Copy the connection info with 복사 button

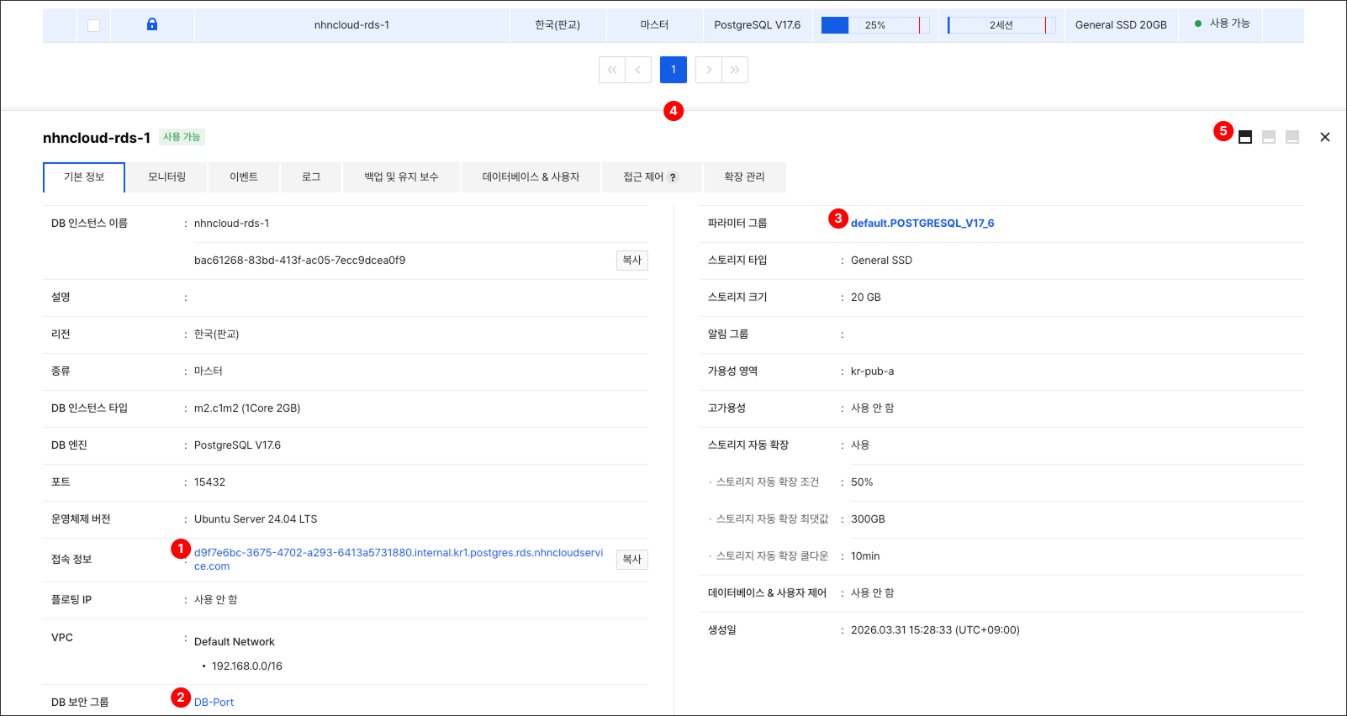click(632, 560)
